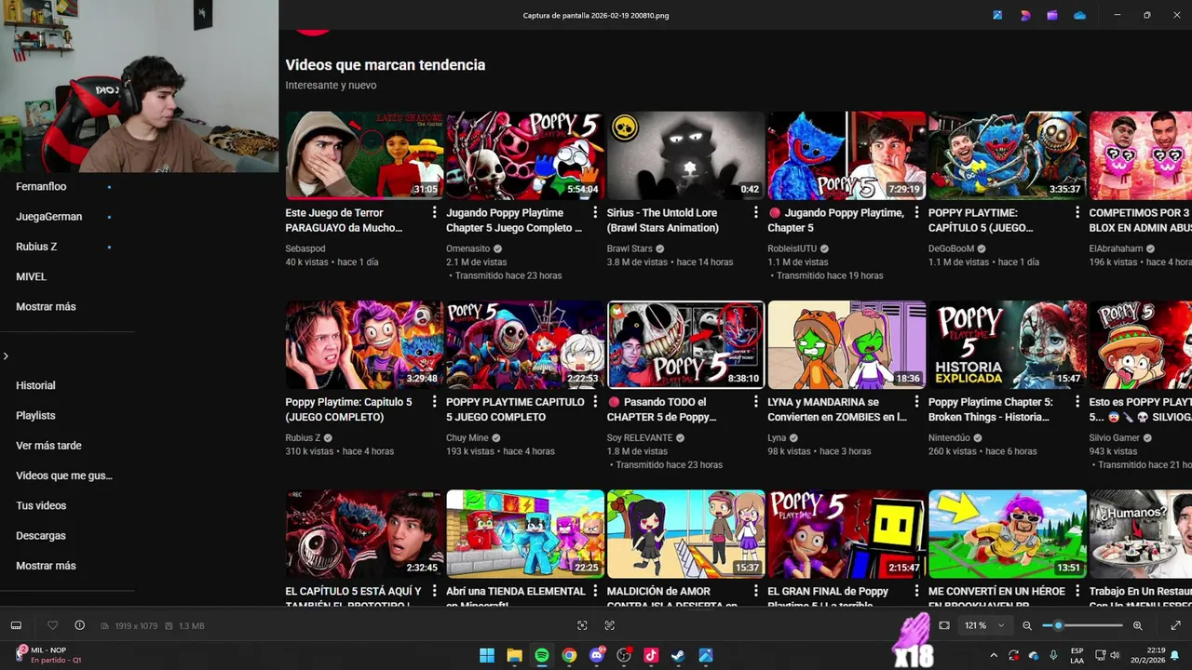Expand Mostrar más under subscriptions list

click(x=46, y=306)
